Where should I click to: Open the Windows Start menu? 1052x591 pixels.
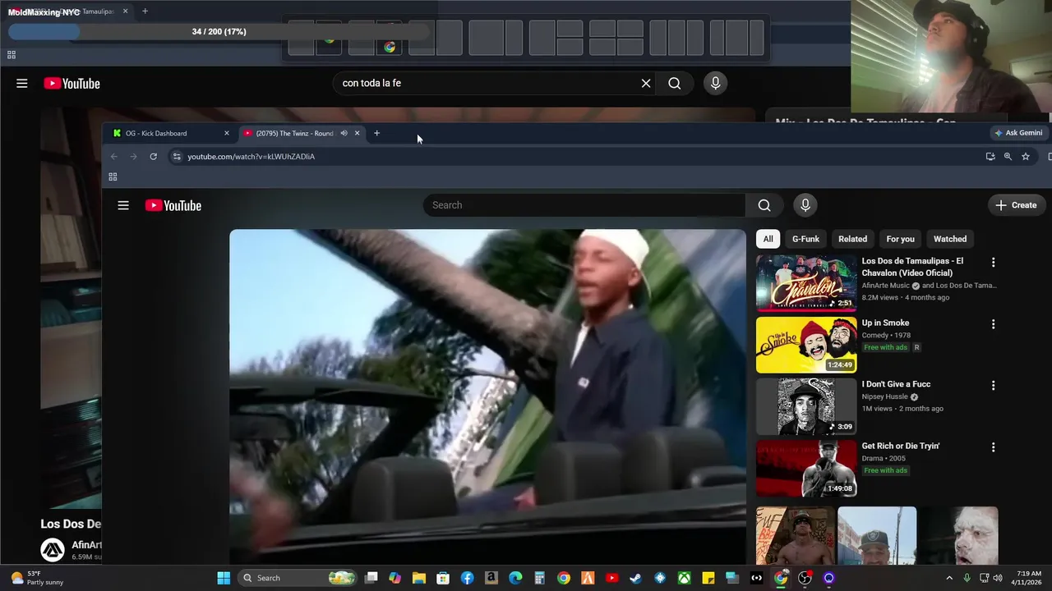[224, 578]
